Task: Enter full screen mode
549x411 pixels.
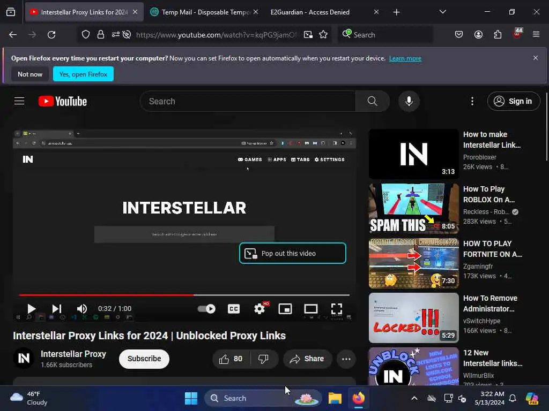Action: click(x=337, y=309)
